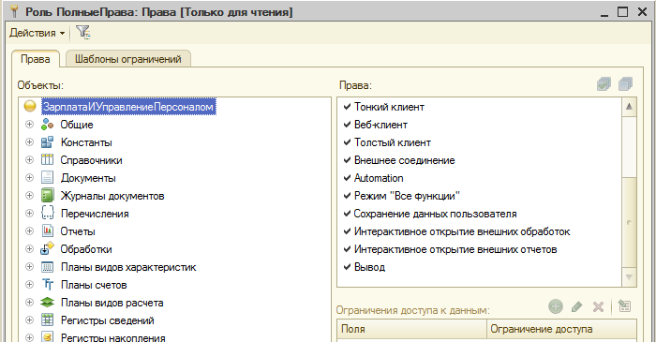The height and width of the screenshot is (342, 656).
Task: Switch to the Права tab
Action: 36,59
